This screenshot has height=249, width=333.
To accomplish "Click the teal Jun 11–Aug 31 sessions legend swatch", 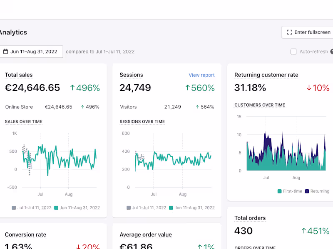I will pos(171,208).
